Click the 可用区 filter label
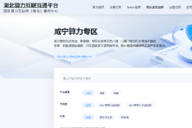 tap(64, 104)
